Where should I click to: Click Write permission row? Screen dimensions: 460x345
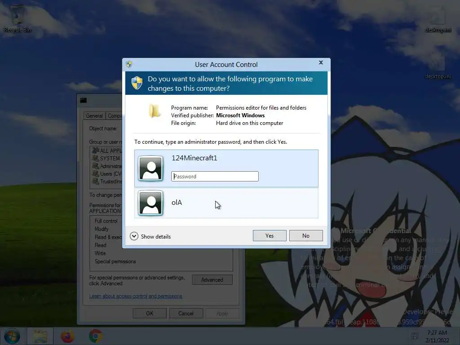(x=100, y=253)
